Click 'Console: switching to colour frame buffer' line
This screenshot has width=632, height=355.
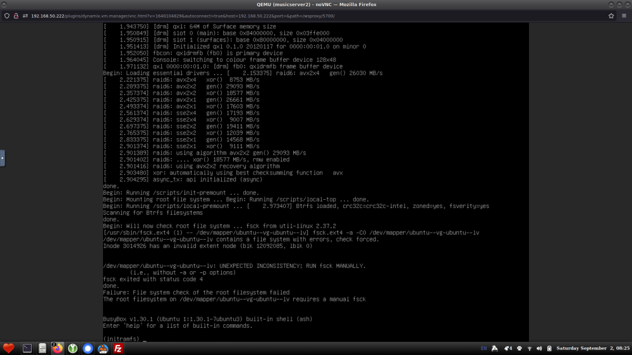(x=219, y=59)
